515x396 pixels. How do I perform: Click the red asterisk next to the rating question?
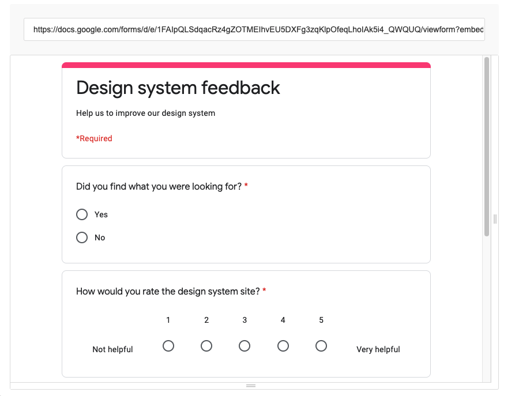pyautogui.click(x=264, y=291)
